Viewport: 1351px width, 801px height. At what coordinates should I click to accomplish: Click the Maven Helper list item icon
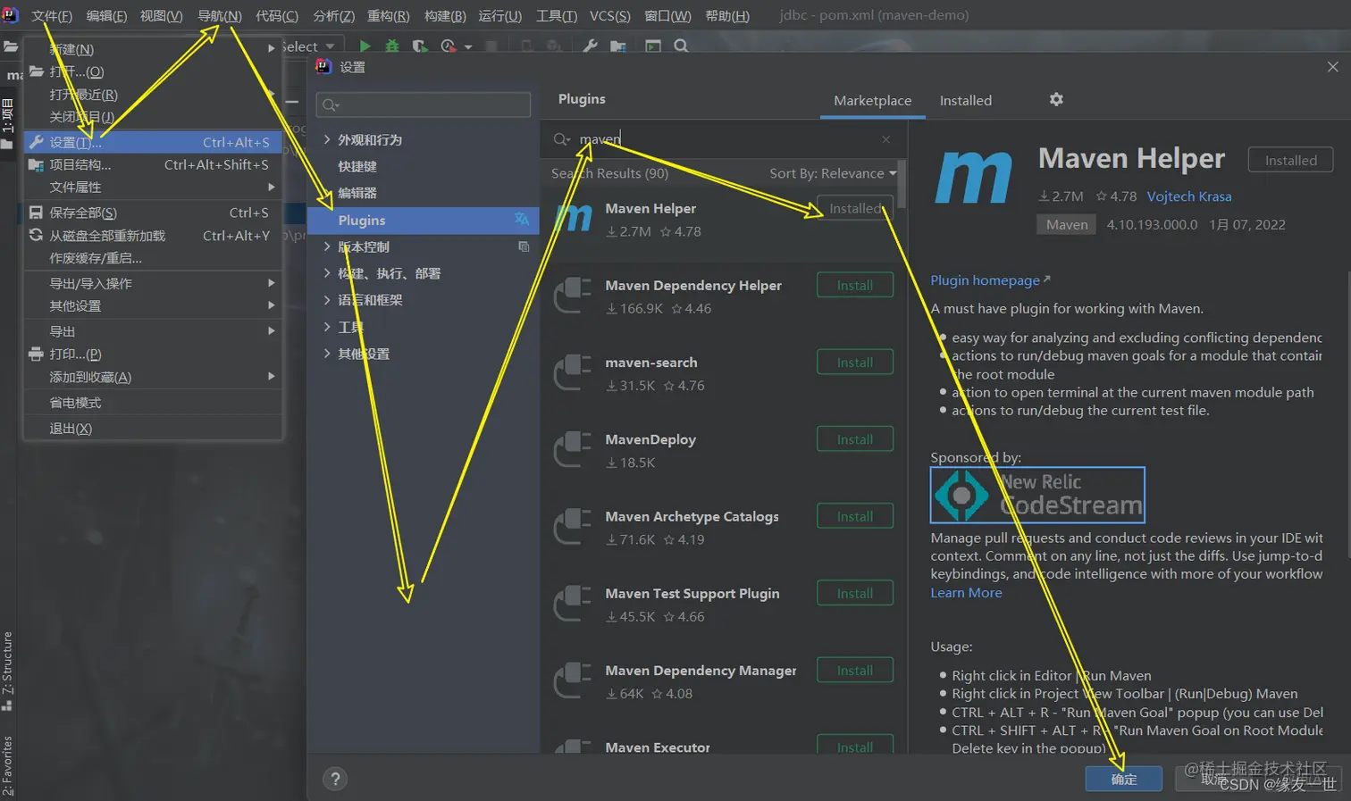(x=574, y=218)
